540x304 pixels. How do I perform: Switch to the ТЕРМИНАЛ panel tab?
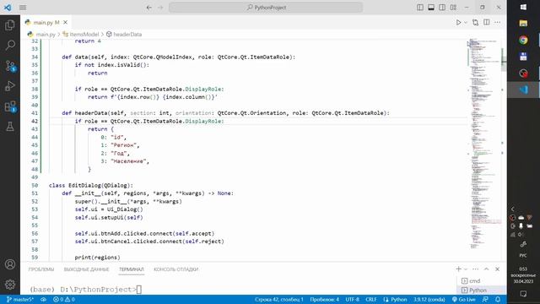tap(132, 269)
